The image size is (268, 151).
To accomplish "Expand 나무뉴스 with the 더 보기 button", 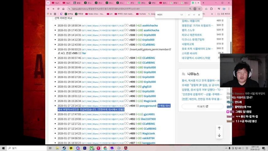I will point(198,106).
